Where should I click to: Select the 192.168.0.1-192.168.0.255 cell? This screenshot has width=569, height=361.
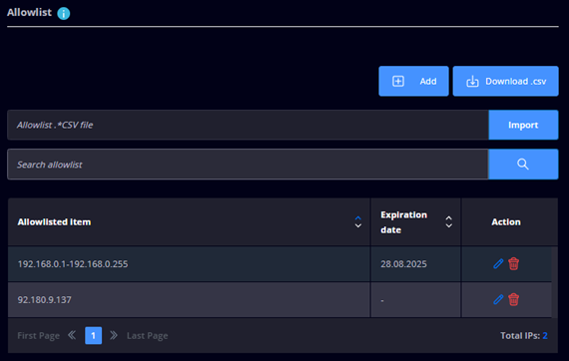pyautogui.click(x=189, y=264)
